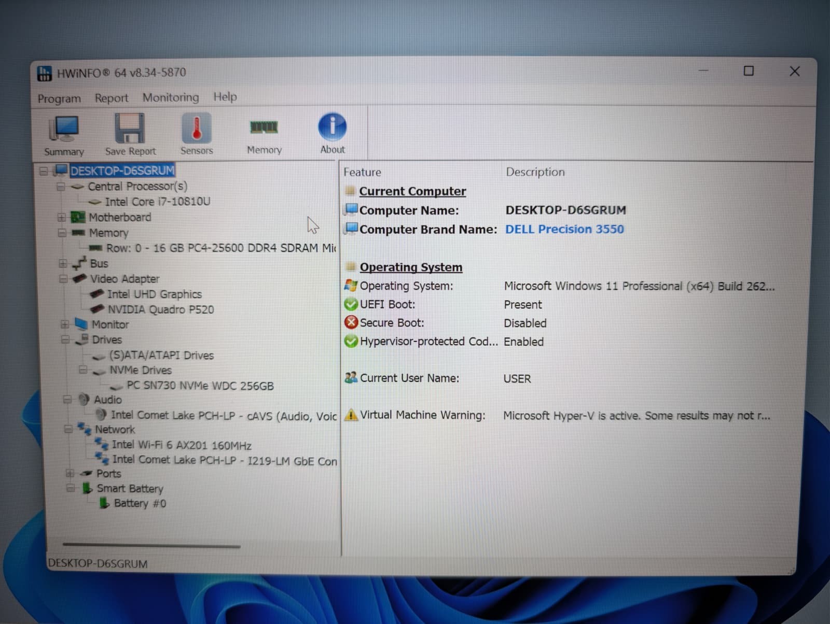Click the Secure Boot Disabled value

pos(525,323)
